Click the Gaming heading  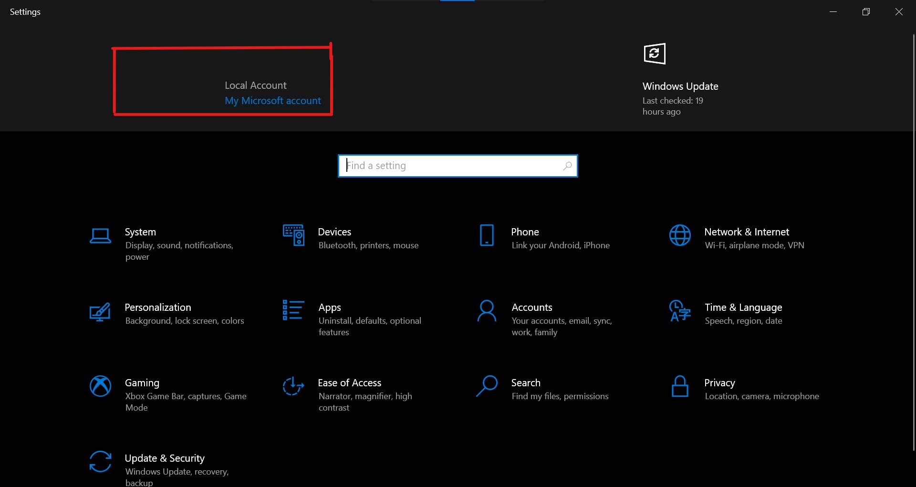pos(142,383)
